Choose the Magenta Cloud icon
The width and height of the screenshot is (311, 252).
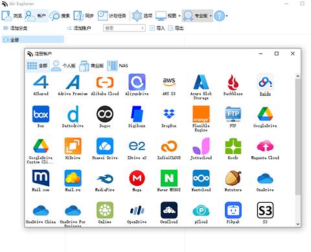265,149
